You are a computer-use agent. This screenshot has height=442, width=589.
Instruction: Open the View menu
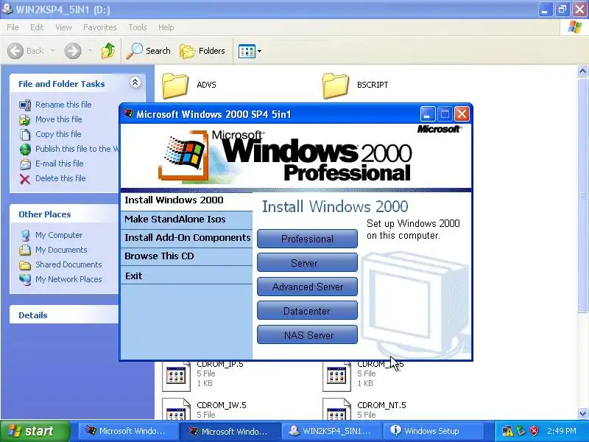(x=63, y=27)
